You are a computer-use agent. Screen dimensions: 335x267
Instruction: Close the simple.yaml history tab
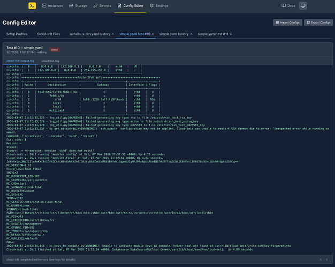[x=192, y=34]
